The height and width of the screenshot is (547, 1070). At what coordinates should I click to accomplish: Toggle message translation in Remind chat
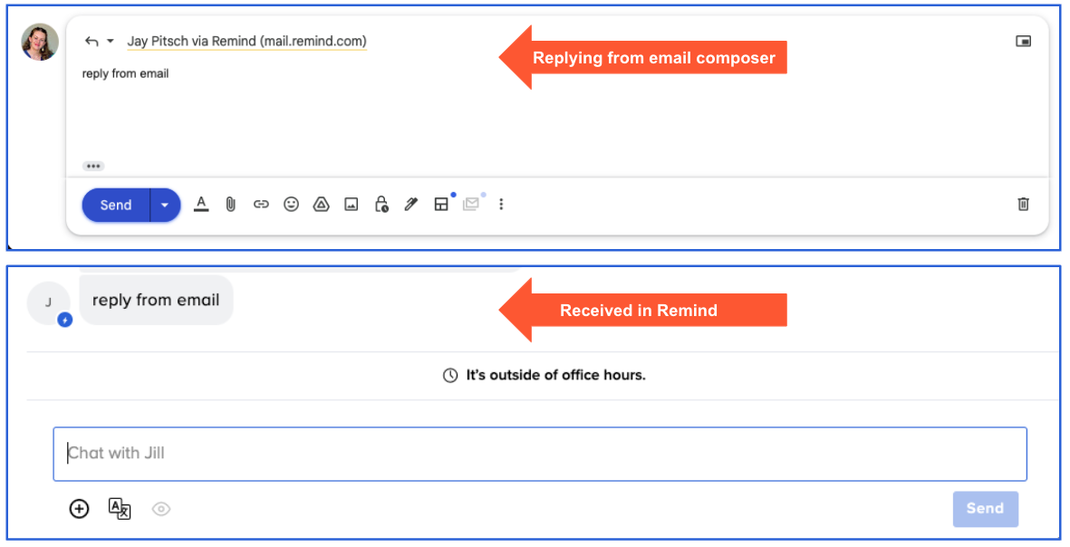click(120, 509)
